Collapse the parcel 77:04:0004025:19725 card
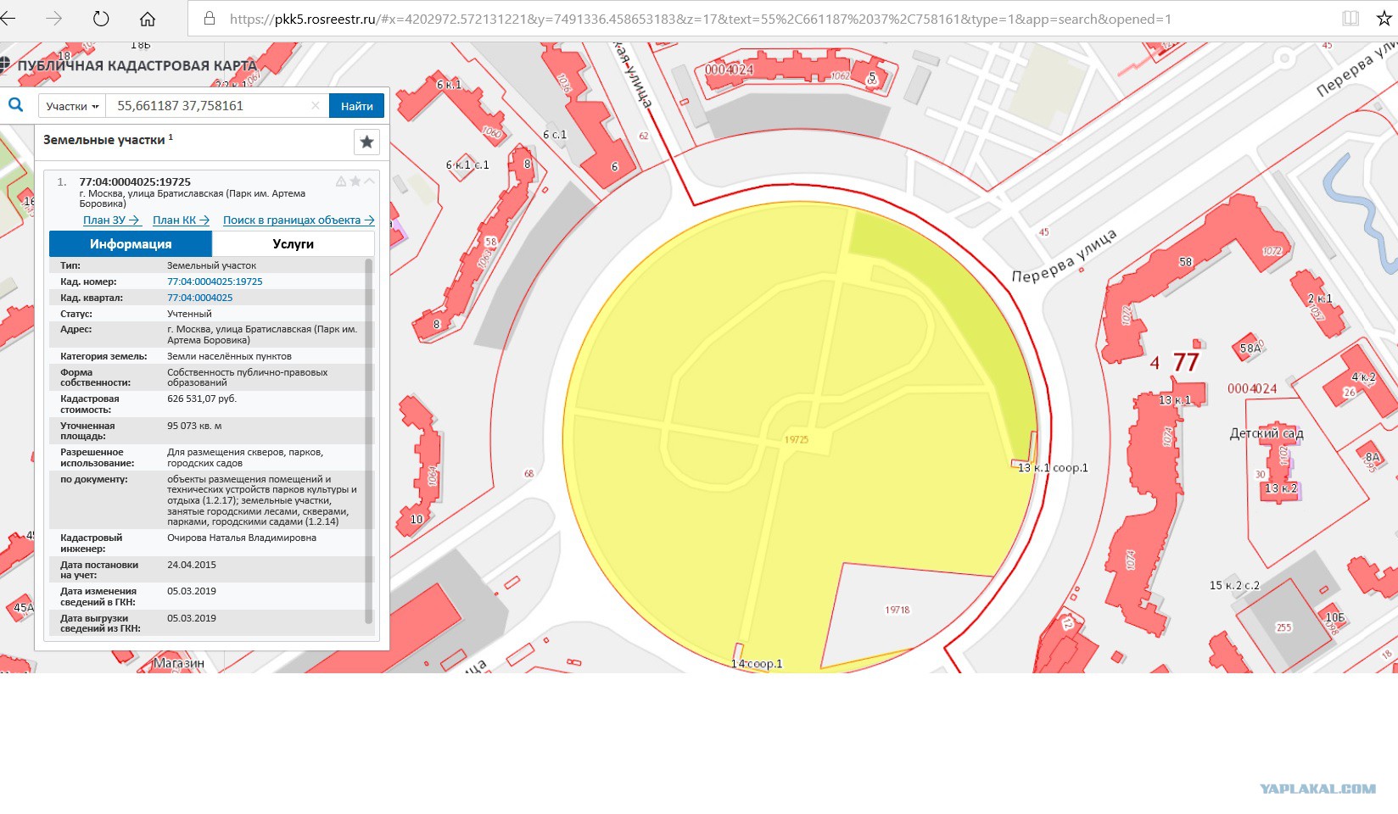The width and height of the screenshot is (1398, 814). [x=370, y=181]
